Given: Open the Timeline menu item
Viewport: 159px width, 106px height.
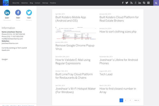Looking at the screenshot, I should 53,3.
